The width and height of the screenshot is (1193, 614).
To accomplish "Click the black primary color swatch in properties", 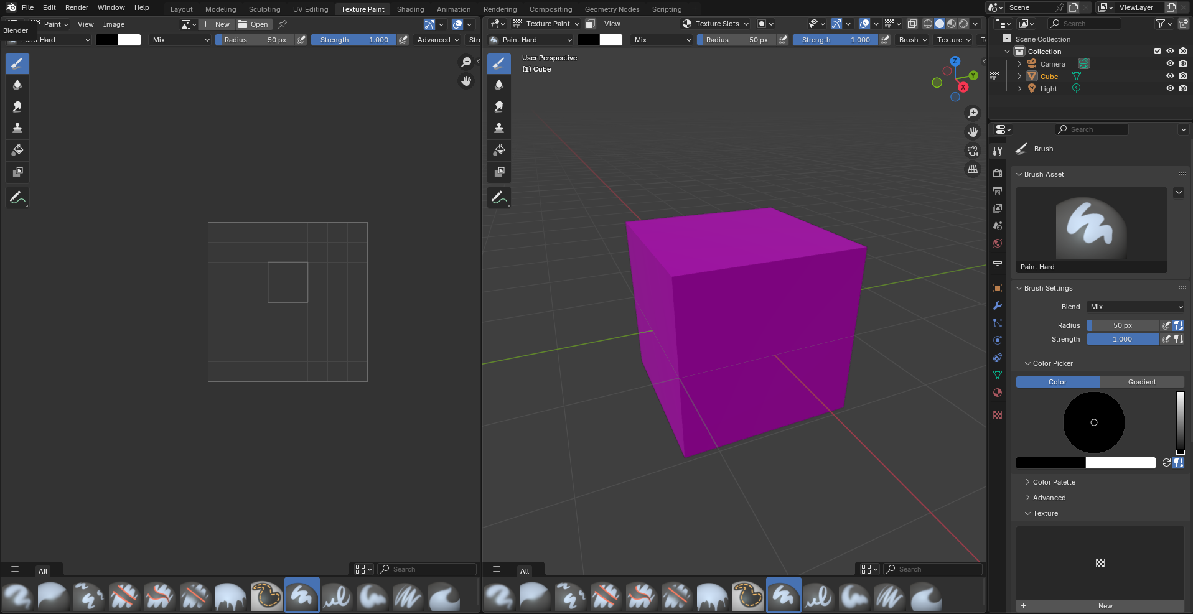I will (x=1050, y=463).
